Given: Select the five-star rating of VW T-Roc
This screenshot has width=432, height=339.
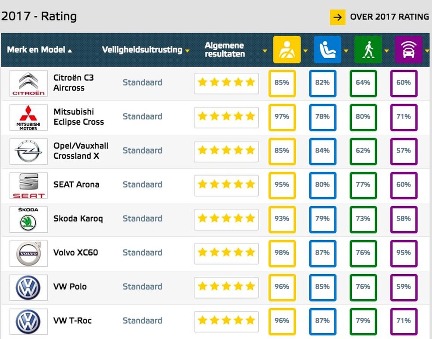Looking at the screenshot, I should point(226,321).
